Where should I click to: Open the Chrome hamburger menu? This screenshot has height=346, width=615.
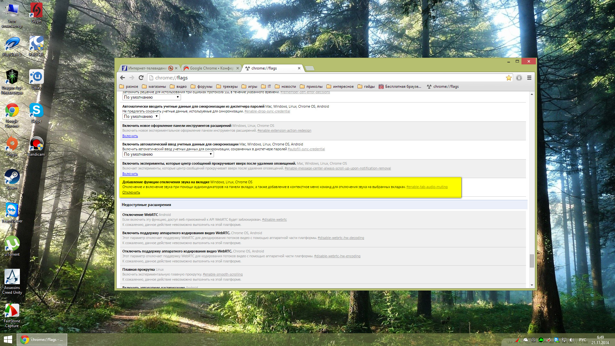coord(529,78)
